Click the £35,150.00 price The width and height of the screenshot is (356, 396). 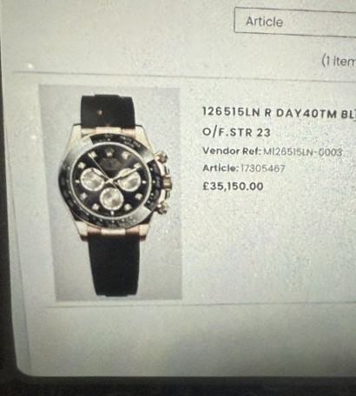[x=233, y=186]
